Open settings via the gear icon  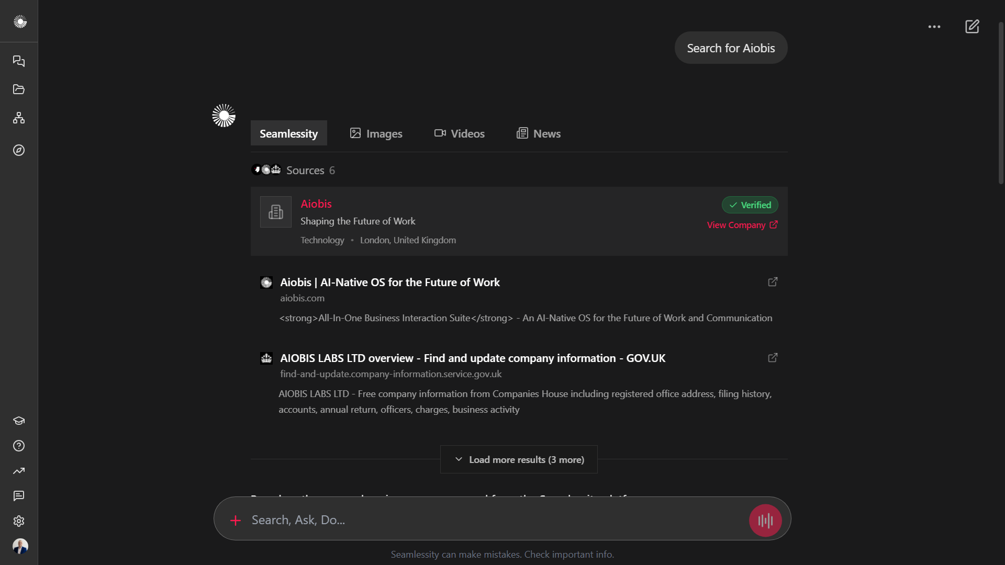19,521
